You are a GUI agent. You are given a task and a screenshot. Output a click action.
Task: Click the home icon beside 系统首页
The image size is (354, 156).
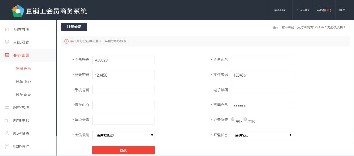(7, 29)
